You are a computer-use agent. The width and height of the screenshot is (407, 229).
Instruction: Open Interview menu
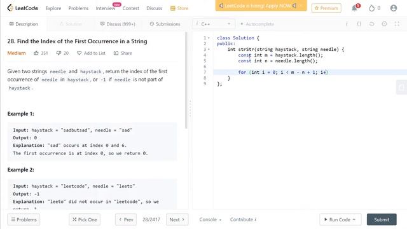106,8
